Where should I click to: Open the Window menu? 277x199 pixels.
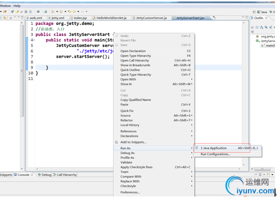6,5
